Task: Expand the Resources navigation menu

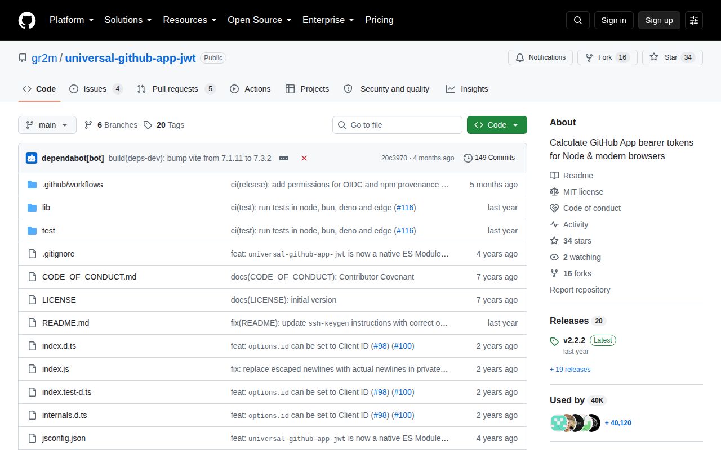Action: 190,20
